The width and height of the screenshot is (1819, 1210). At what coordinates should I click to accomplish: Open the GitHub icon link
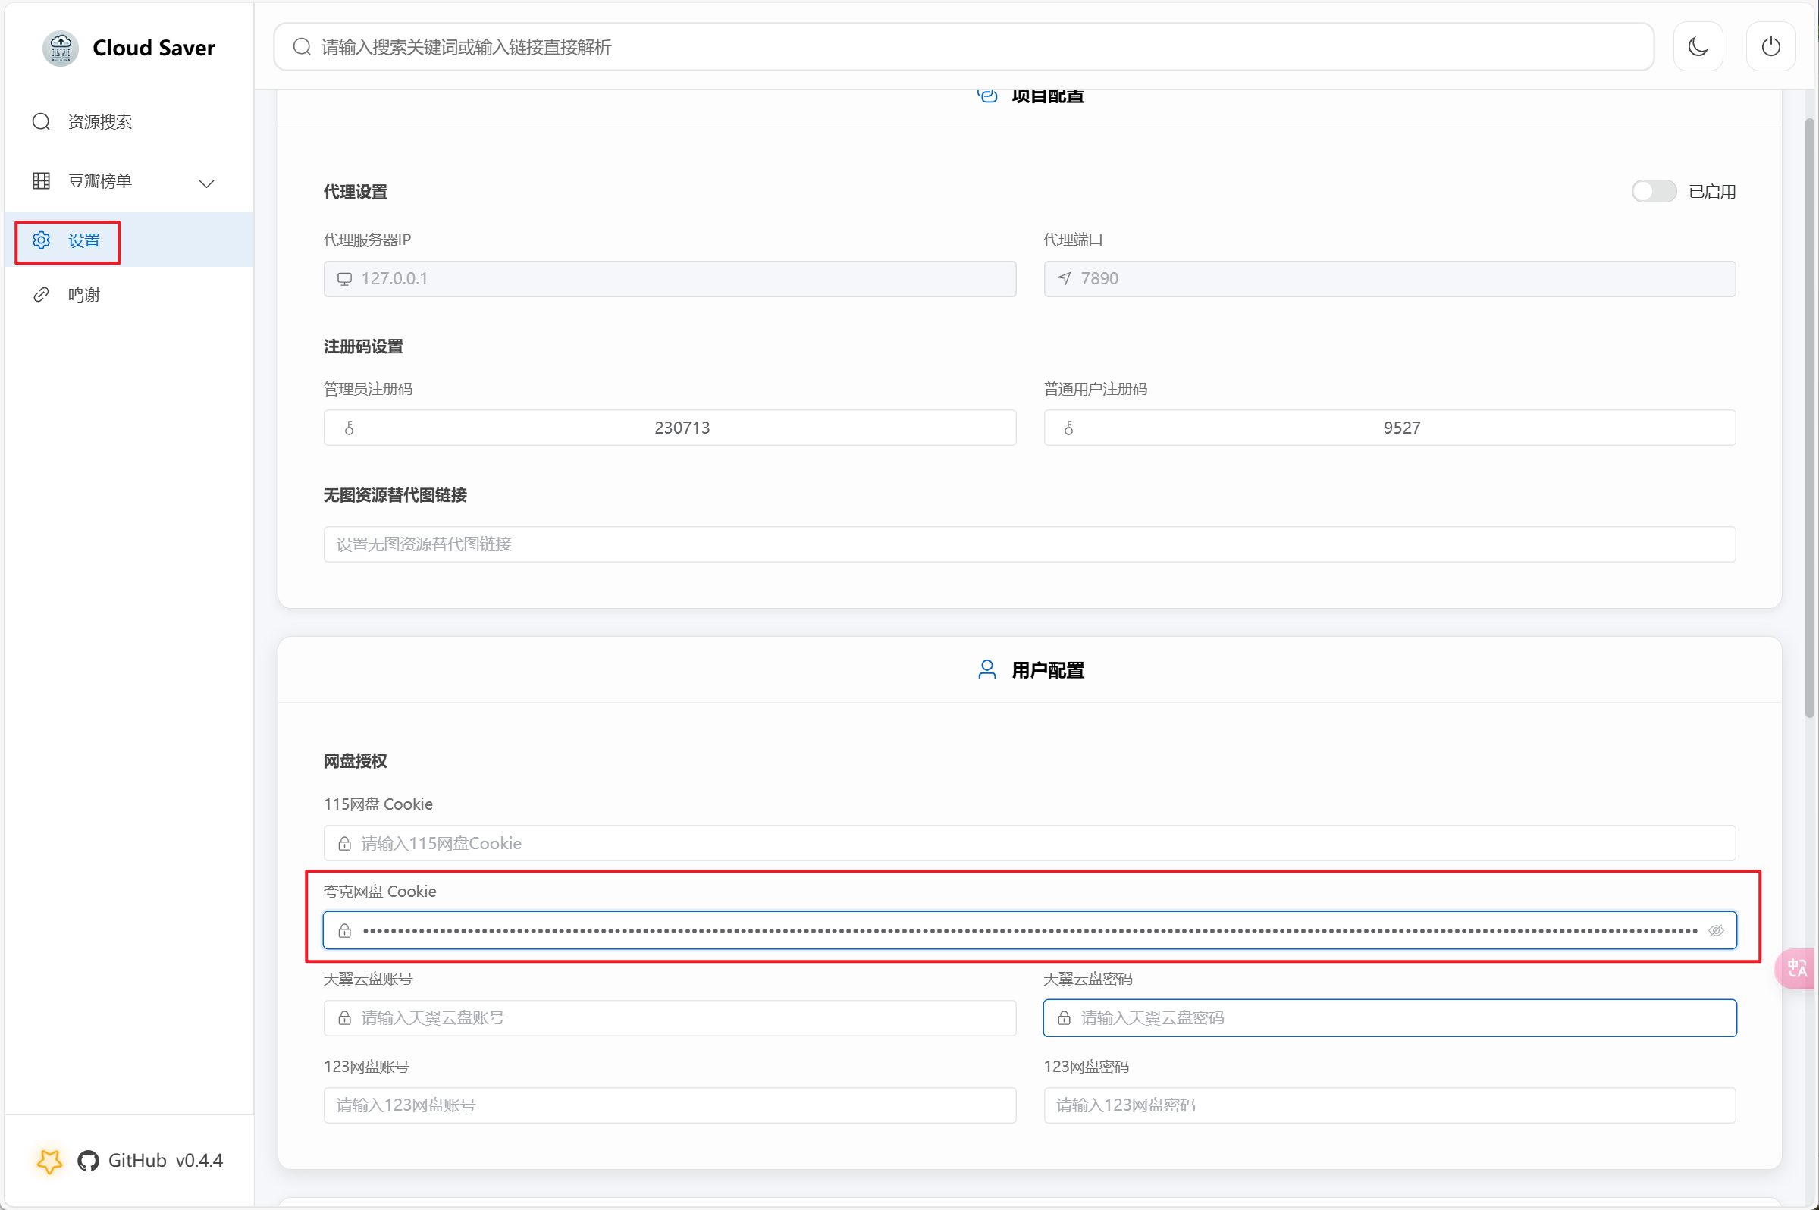[x=88, y=1161]
